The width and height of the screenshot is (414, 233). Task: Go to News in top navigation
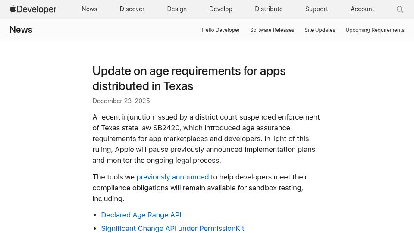pyautogui.click(x=89, y=9)
